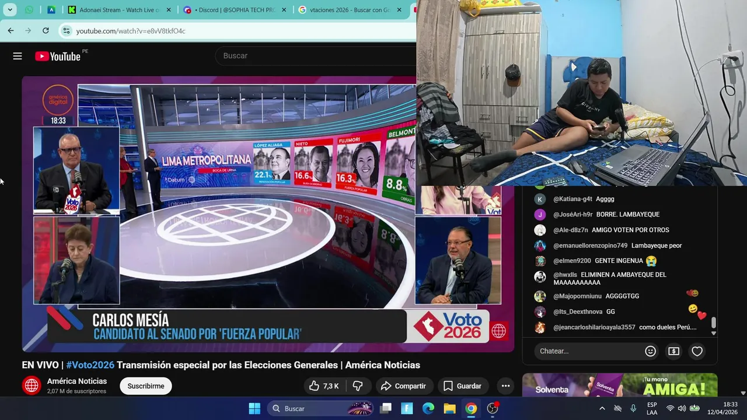Select @Majopomniunu AGGGGTGG message

(x=619, y=296)
